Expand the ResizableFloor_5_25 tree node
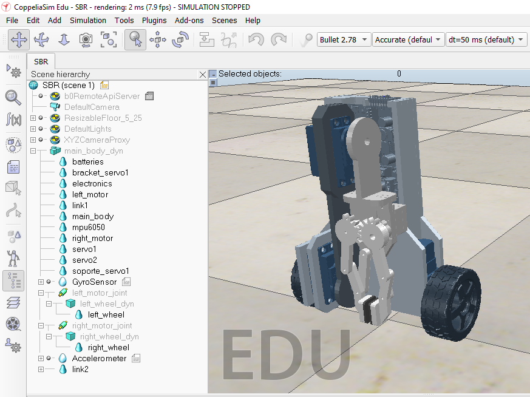Viewport: 530px width, 397px height. coord(33,118)
